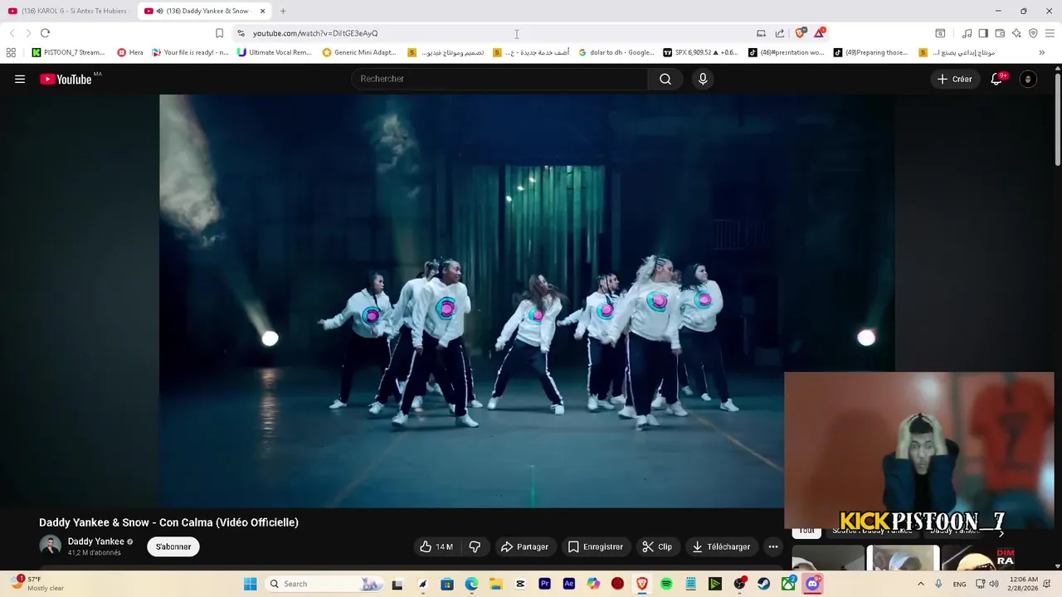
Task: Show more bookmarks chevron
Action: pyautogui.click(x=1041, y=52)
